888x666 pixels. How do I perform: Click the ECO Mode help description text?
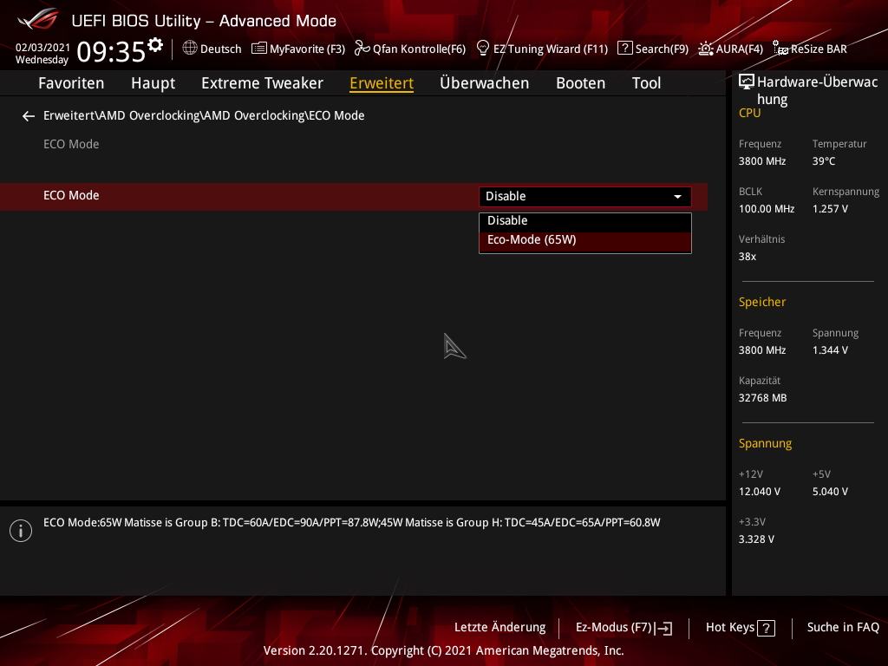352,523
